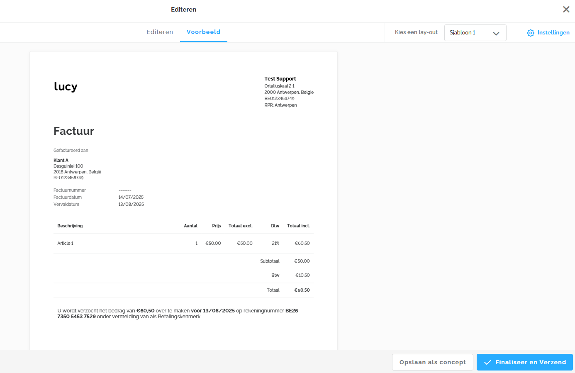Close the Editeren dialog with the X
The width and height of the screenshot is (575, 373).
566,9
